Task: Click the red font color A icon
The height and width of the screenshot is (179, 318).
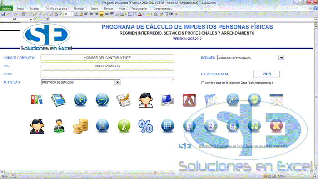Action: coord(140,14)
